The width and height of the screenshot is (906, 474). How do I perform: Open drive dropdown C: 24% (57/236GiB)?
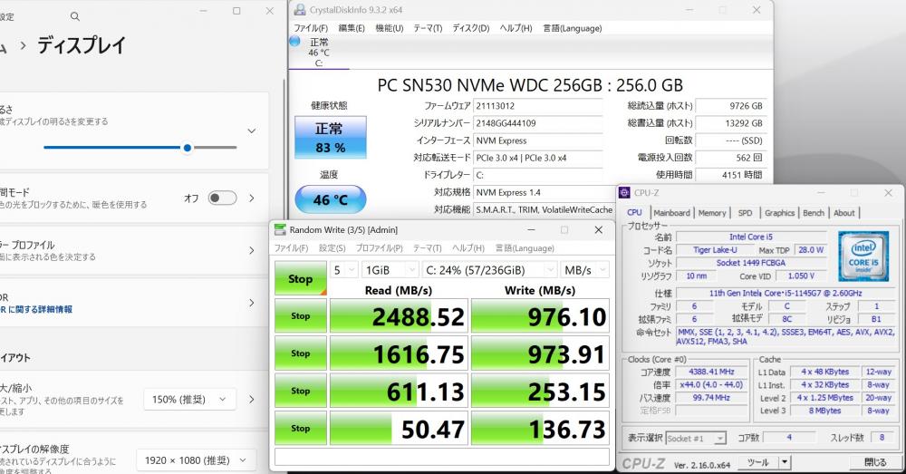click(x=489, y=270)
